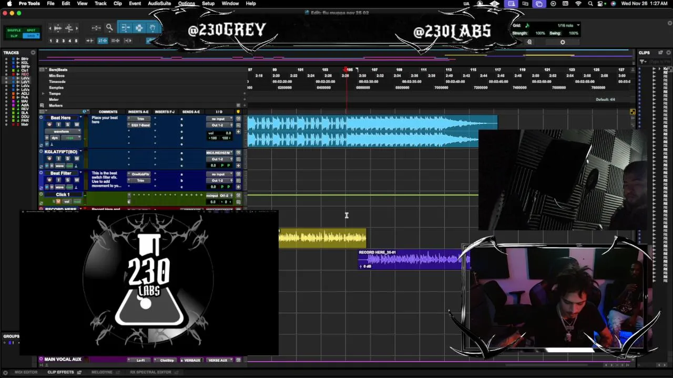Open the EQ3 7-Band insert on Beat Here
Screen dimensions: 673x378
tap(140, 125)
